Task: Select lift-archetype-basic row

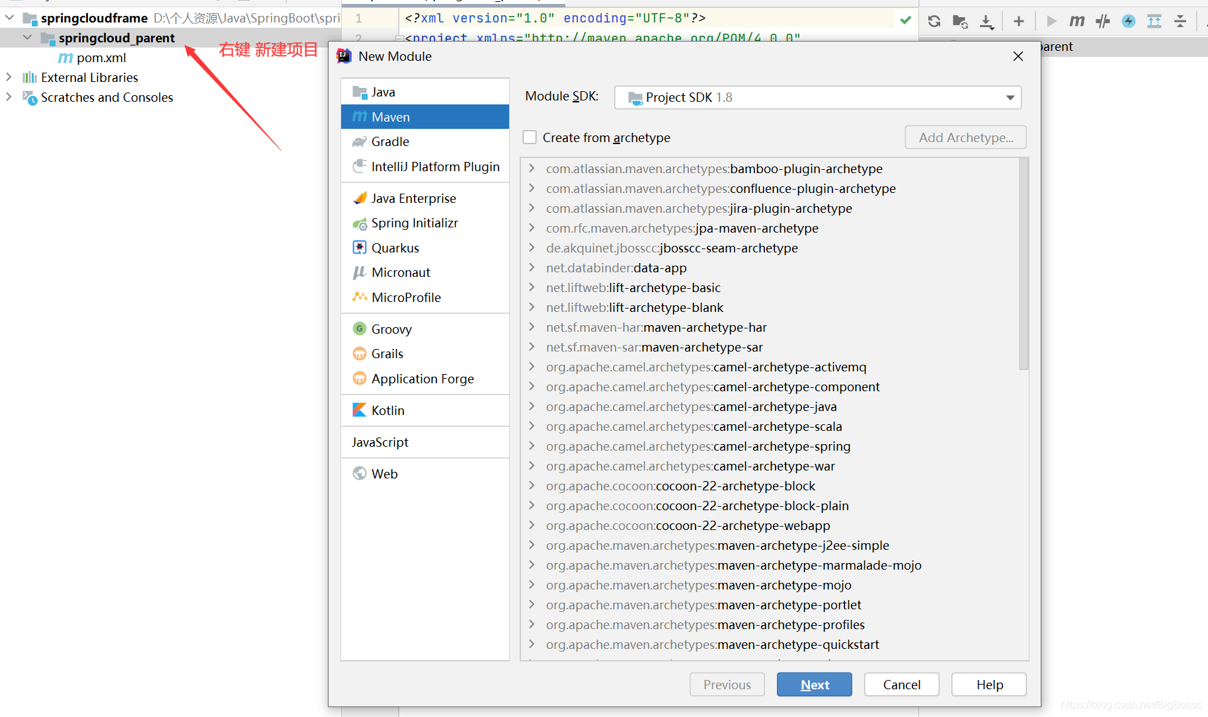Action: coord(770,287)
